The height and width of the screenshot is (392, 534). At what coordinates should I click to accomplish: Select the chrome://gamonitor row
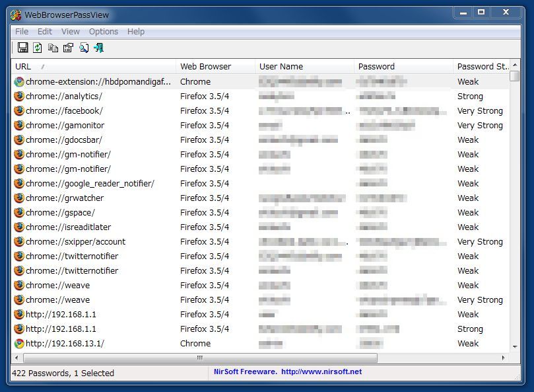261,125
